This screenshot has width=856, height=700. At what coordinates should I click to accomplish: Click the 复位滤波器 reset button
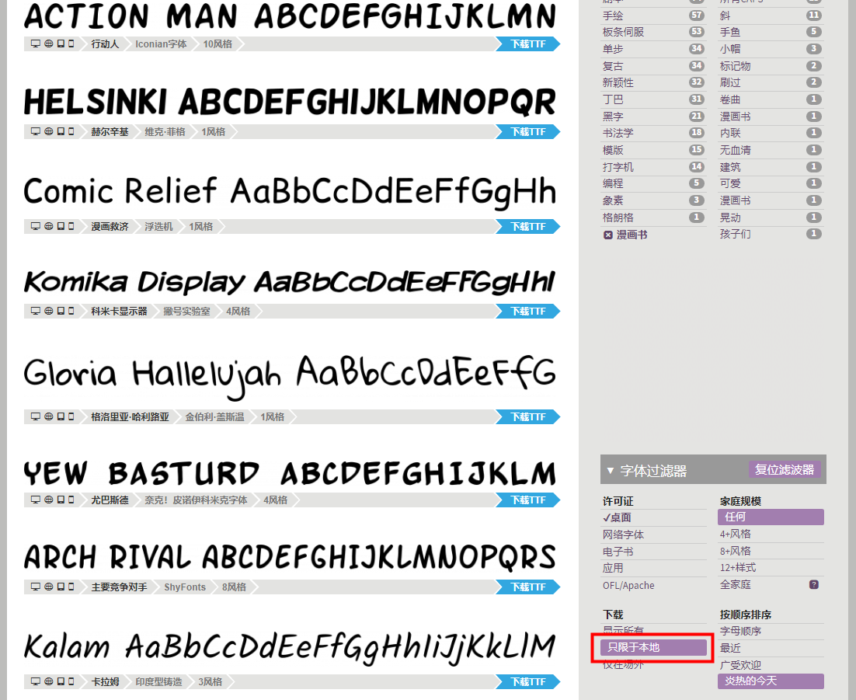point(785,469)
